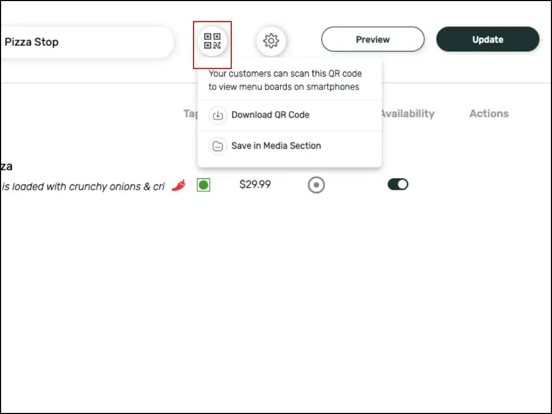
Task: Click the red chili pepper spicy icon
Action: point(178,185)
